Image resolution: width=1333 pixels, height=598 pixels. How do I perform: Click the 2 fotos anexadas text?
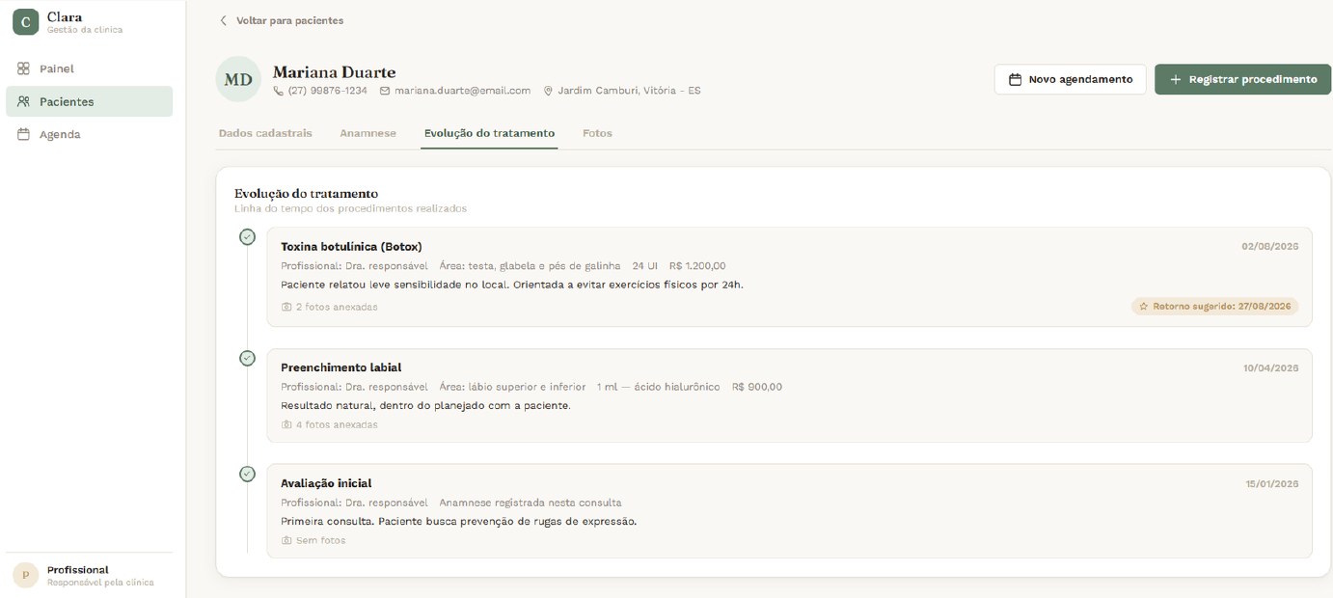tap(337, 307)
